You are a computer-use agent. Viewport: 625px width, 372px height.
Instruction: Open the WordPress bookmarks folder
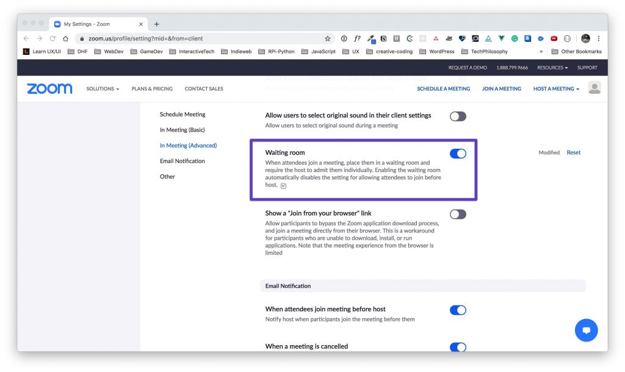(x=437, y=51)
